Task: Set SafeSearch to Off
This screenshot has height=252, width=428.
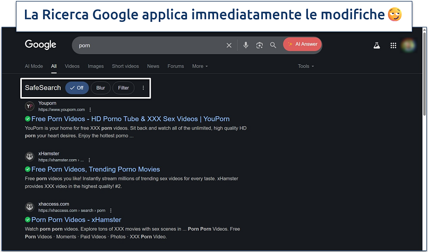Action: pyautogui.click(x=77, y=88)
